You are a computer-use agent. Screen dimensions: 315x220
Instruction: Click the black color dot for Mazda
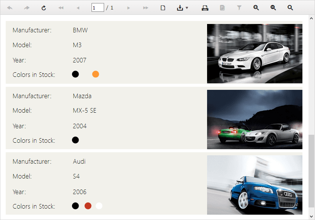pyautogui.click(x=76, y=140)
